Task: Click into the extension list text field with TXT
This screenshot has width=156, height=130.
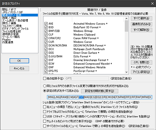Action: (x=100, y=97)
